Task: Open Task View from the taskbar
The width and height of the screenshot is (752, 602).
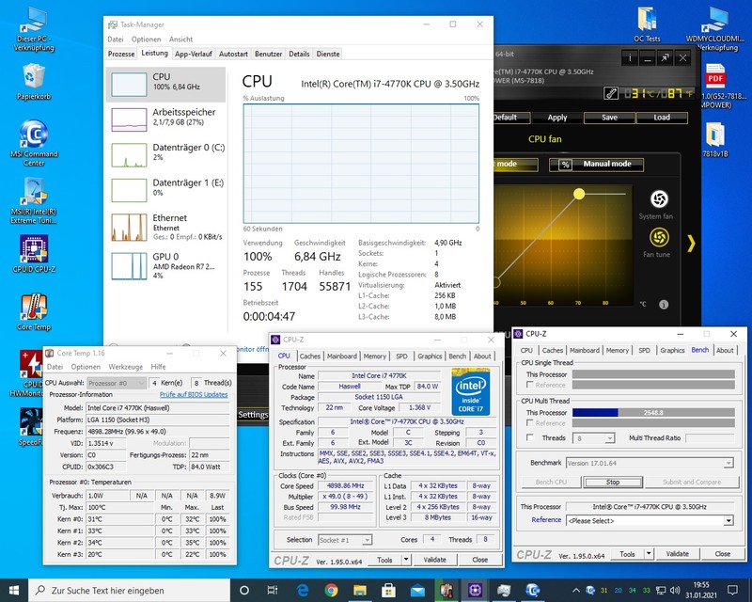Action: 272,590
